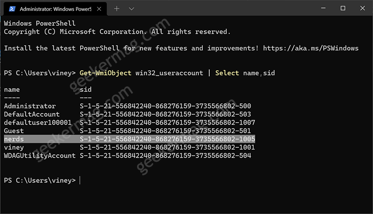
Task: Click the highlighted nerds account name
Action: tap(14, 139)
